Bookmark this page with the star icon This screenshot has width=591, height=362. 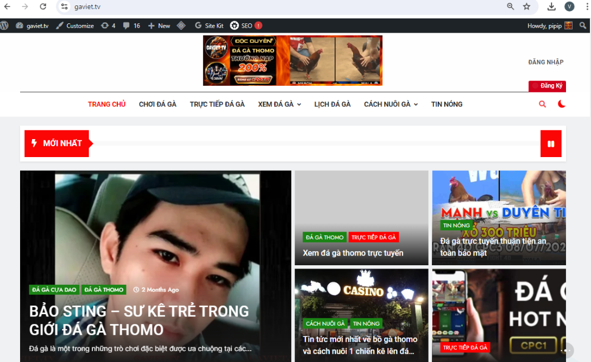point(526,7)
